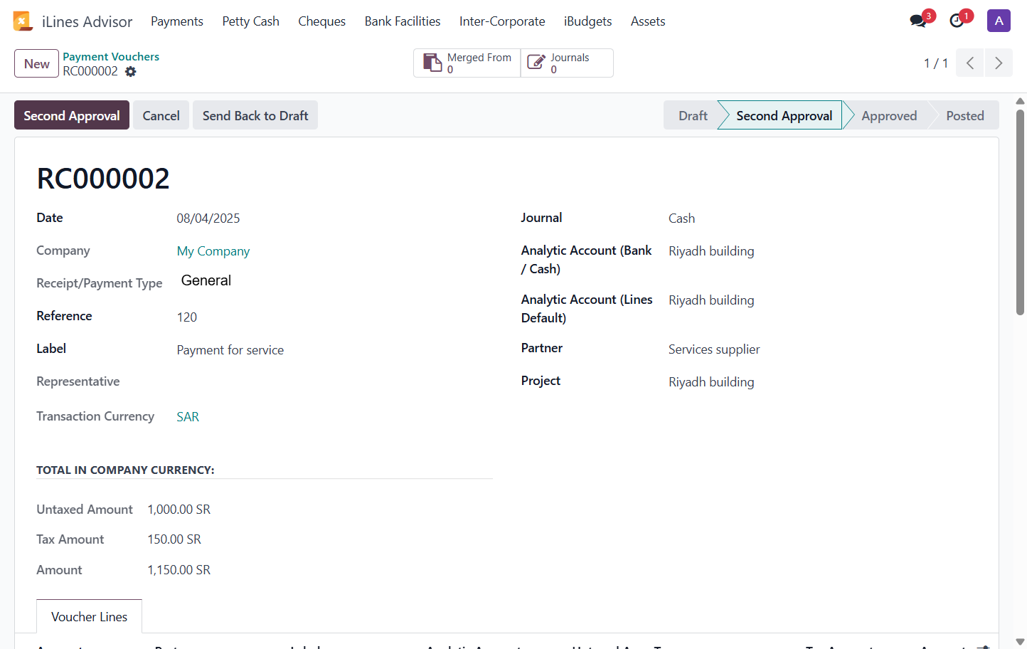Click the Second Approval action button
The width and height of the screenshot is (1027, 649).
(72, 115)
